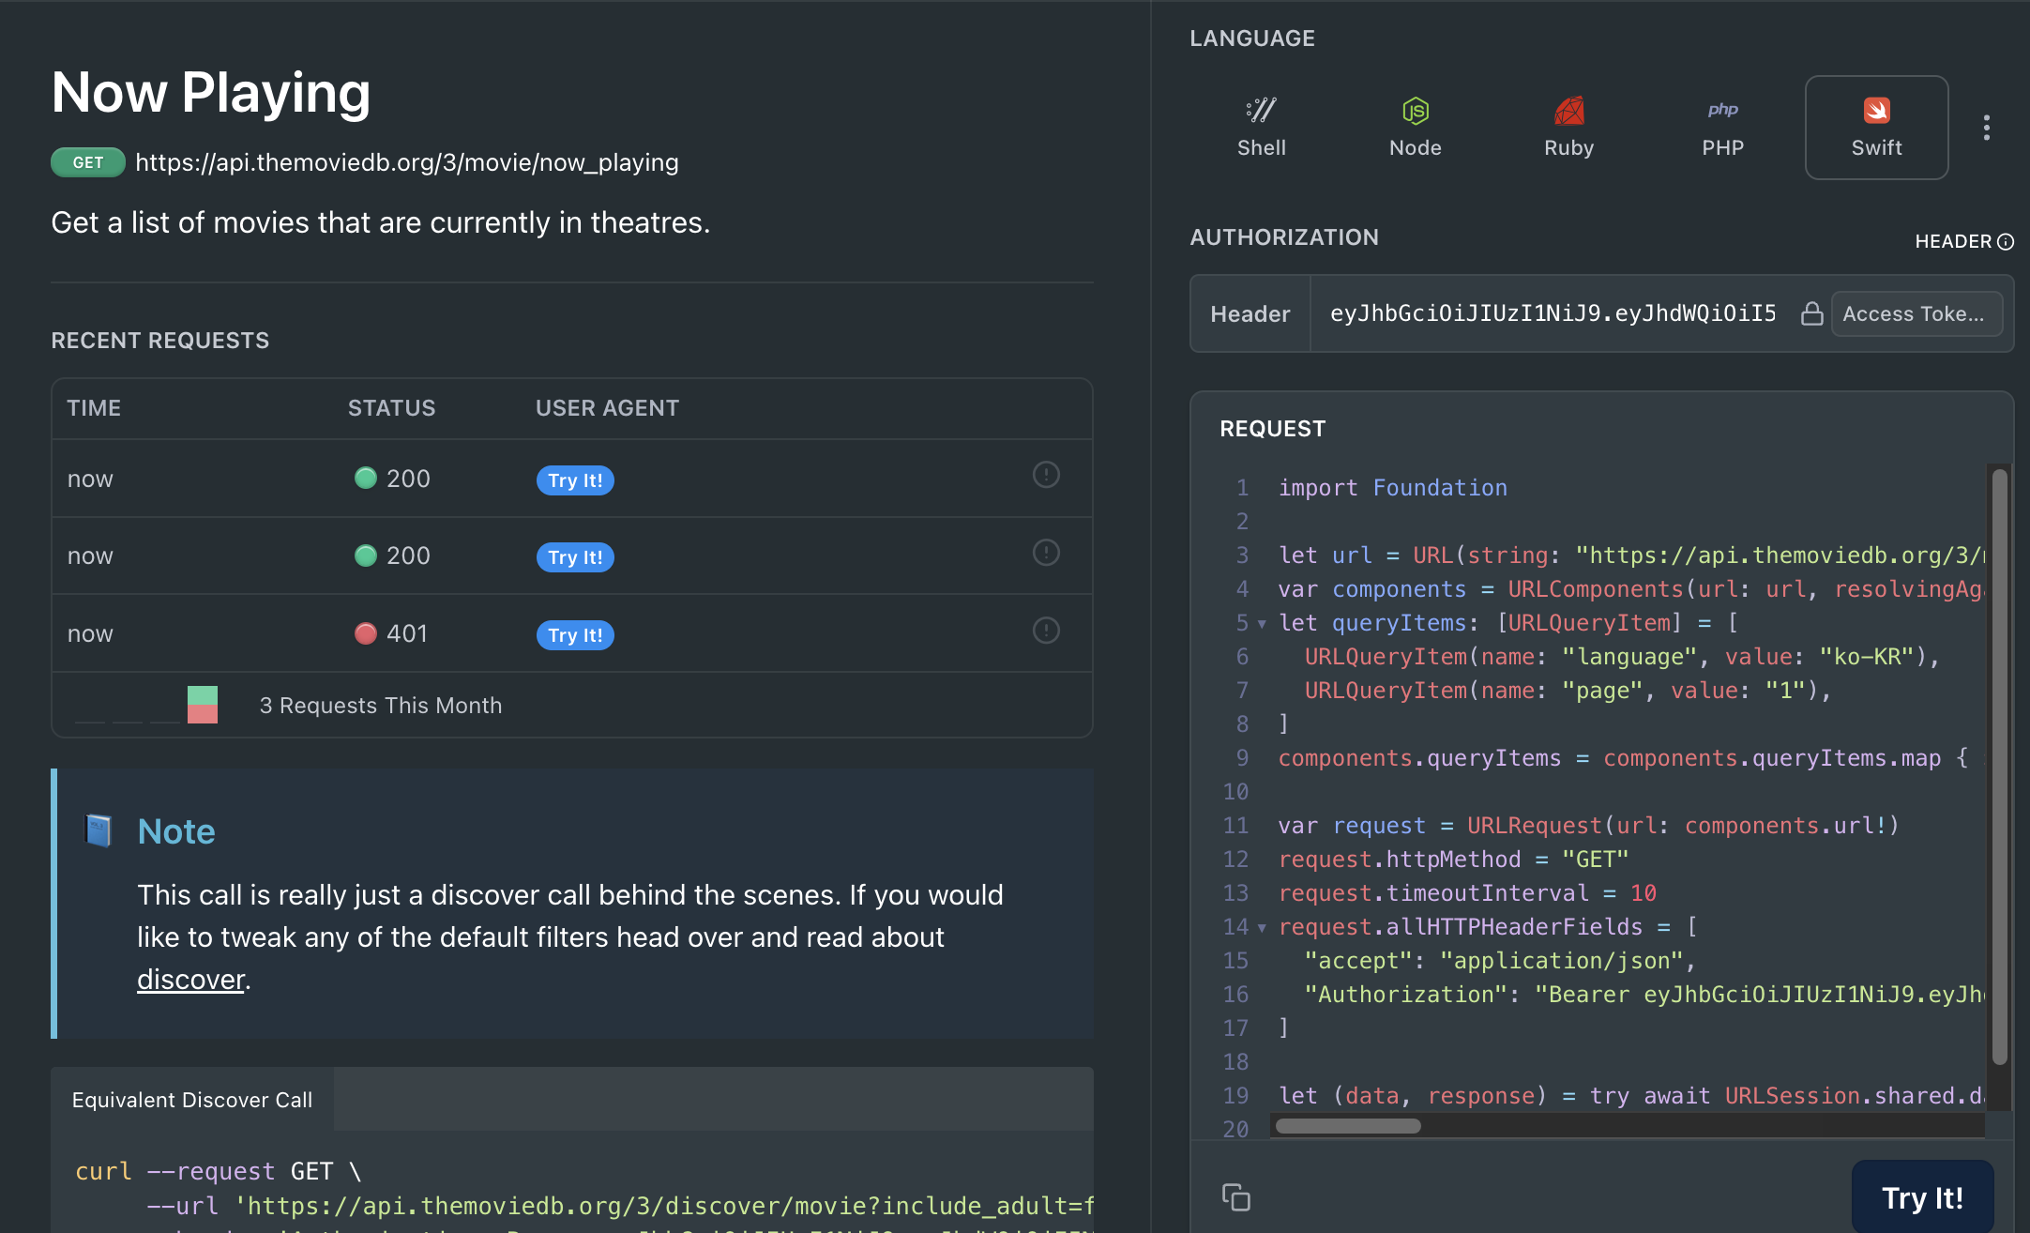Click the API endpoint URL text
This screenshot has height=1233, width=2030.
pos(406,162)
